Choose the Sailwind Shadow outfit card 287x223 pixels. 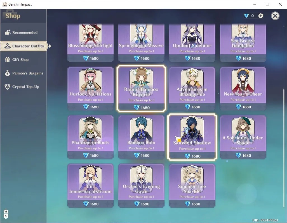192,137
